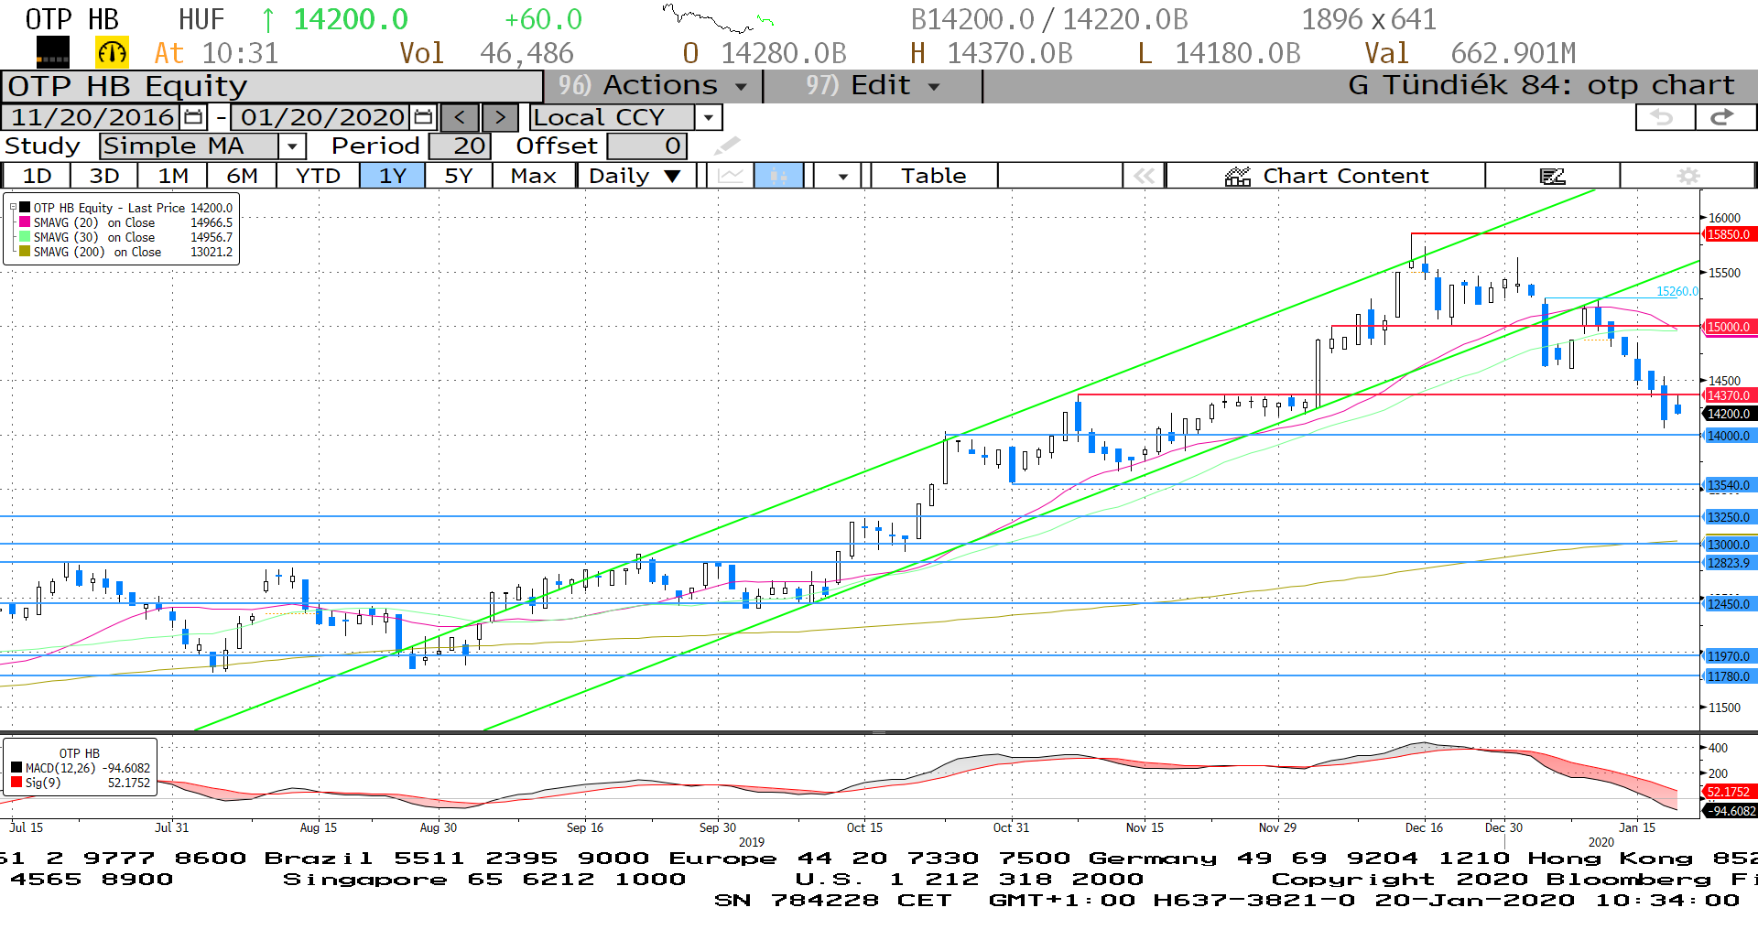This screenshot has width=1758, height=951.
Task: Click the 12450.0 blue level label
Action: click(1729, 604)
